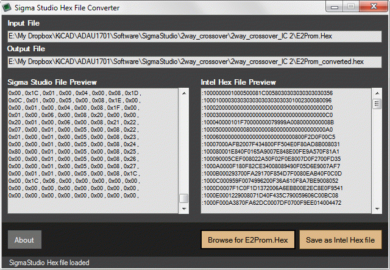Image resolution: width=390 pixels, height=270 pixels.
Task: Click Intel Hex line starting :1000F000A387
Action: tap(272, 203)
